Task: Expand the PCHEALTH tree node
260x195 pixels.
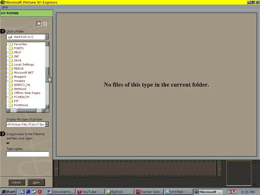Action: pos(7,97)
